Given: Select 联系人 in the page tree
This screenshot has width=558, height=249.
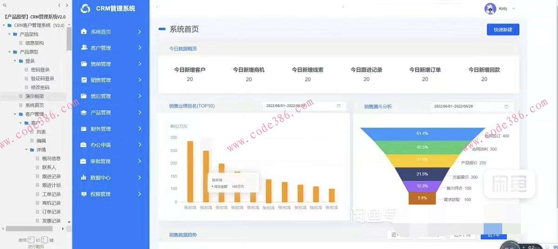Looking at the screenshot, I should click(x=49, y=167).
